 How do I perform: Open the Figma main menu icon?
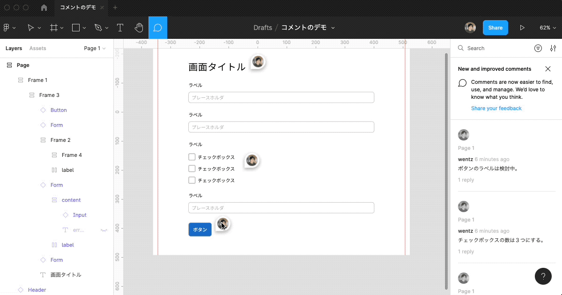(7, 28)
